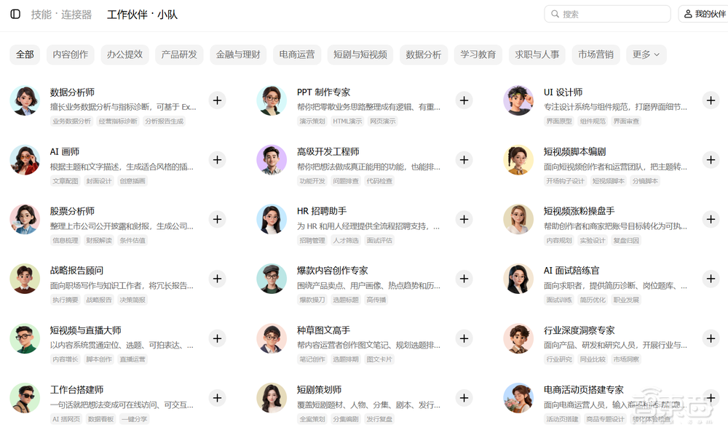728x438 pixels.
Task: Open the 战略报告顾问 title
Action: 76,271
